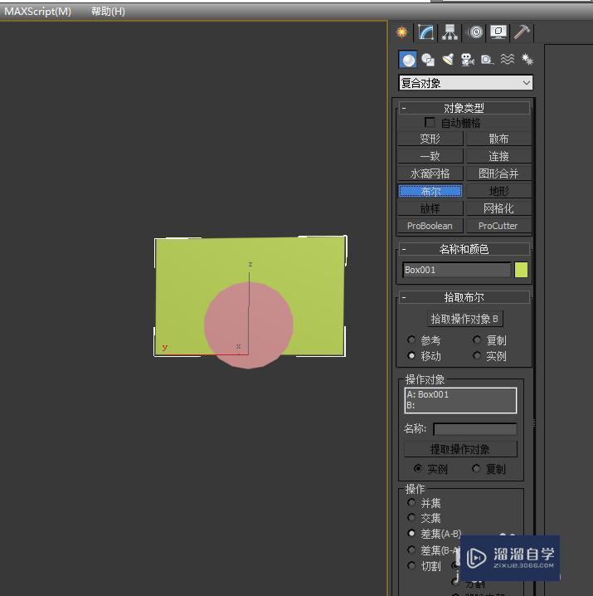The width and height of the screenshot is (593, 596).
Task: Click the Box001 object name field
Action: pos(456,270)
